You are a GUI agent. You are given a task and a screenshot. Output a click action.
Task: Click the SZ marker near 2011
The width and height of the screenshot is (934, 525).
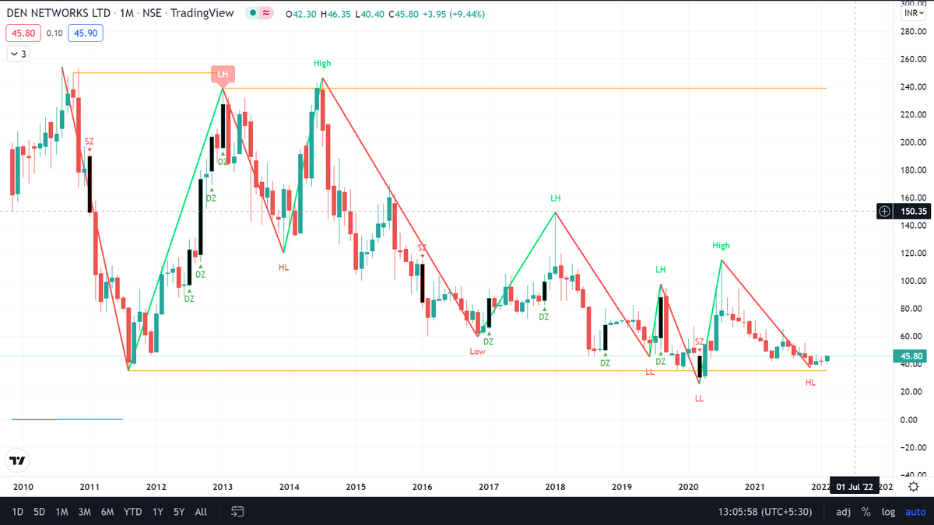[x=90, y=141]
